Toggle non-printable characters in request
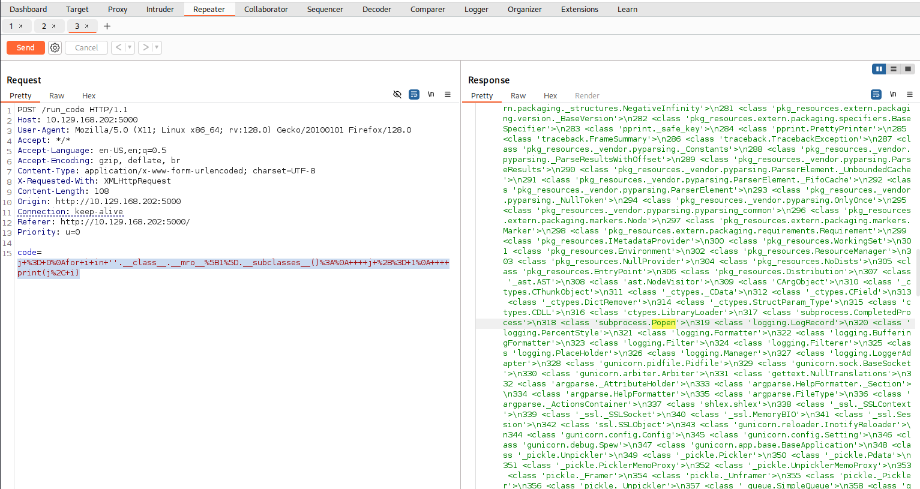Viewport: 920px width, 489px height. point(431,94)
